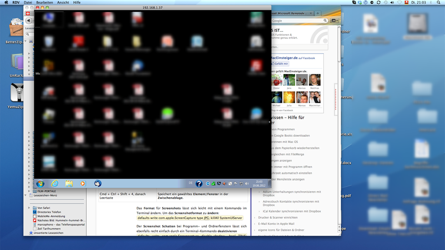Click the Gefällt mir Facebook button
Viewport: 445px width, 250px height.
(x=280, y=64)
